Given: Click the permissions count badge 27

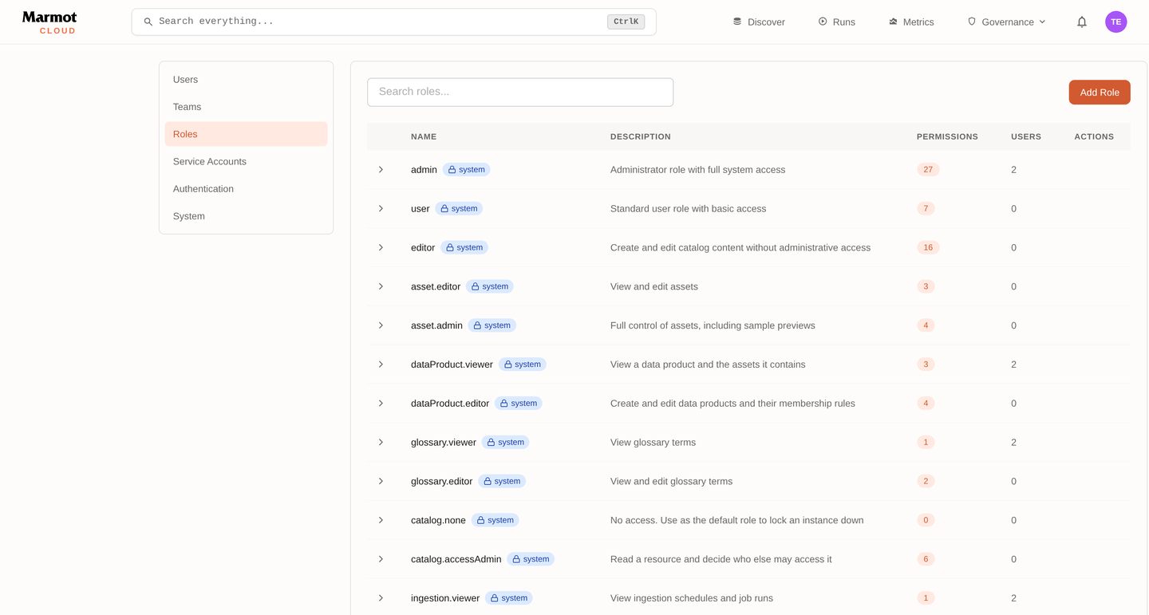Looking at the screenshot, I should click(x=928, y=170).
